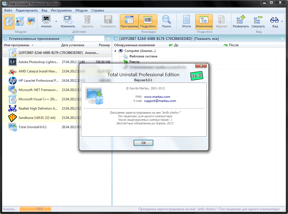Collapse the Computer tree node
Viewport: 288px width, 214px height.
[115, 51]
